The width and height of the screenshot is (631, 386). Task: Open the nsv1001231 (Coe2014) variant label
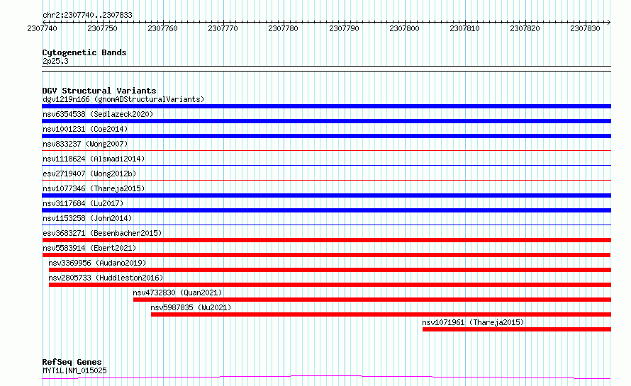pos(85,129)
